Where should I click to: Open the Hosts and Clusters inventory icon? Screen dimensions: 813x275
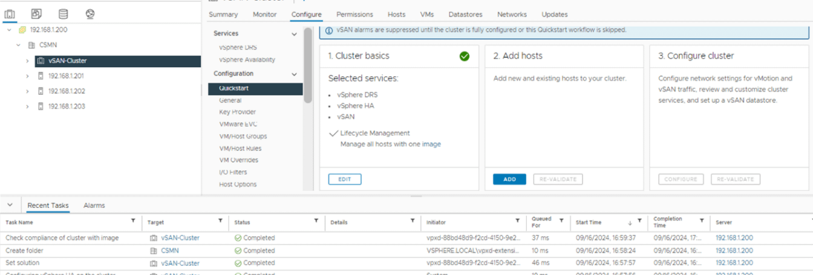pos(10,13)
